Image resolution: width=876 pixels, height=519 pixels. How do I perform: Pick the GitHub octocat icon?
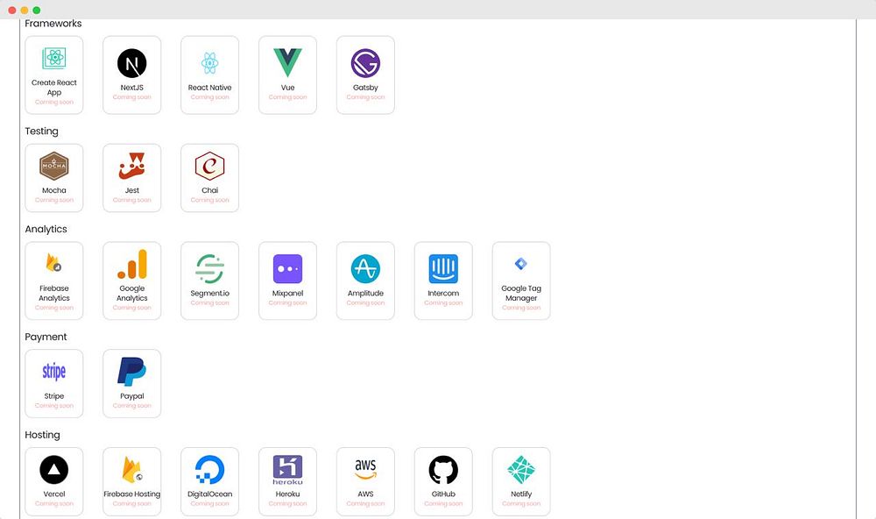point(443,469)
